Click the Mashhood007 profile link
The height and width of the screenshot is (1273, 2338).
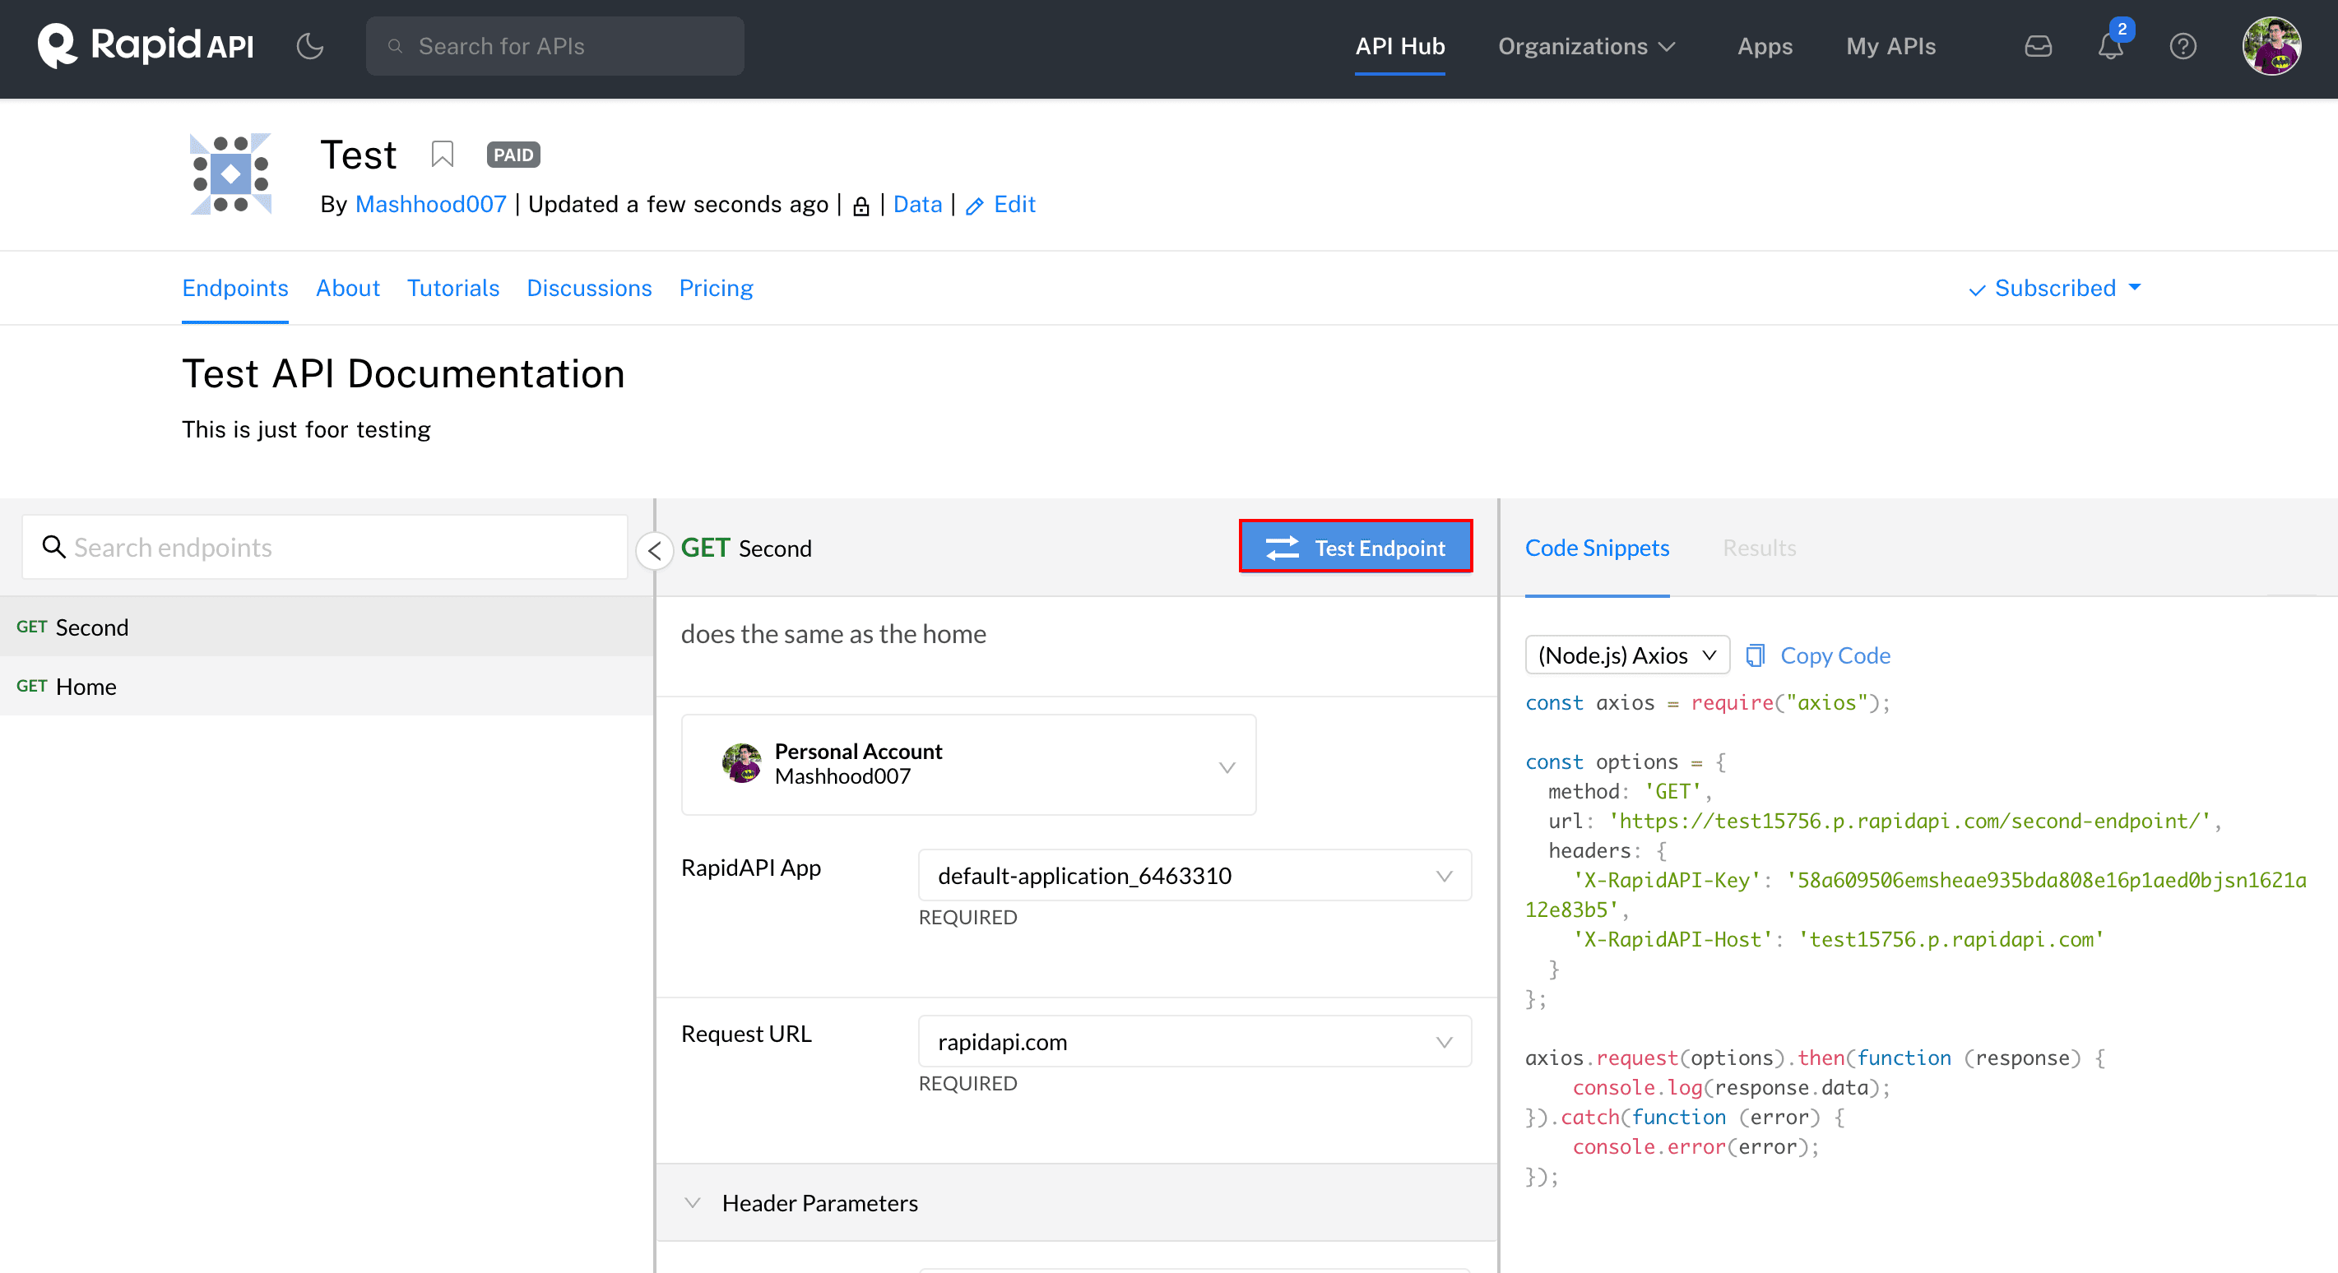[431, 204]
